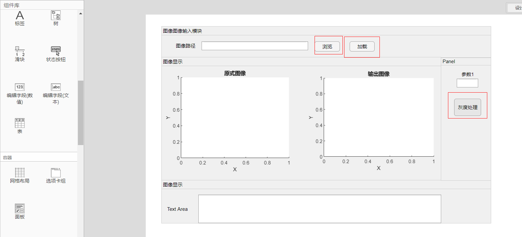Select the 编辑字段(数值) numeric edit field component
The image size is (522, 237).
pos(19,87)
